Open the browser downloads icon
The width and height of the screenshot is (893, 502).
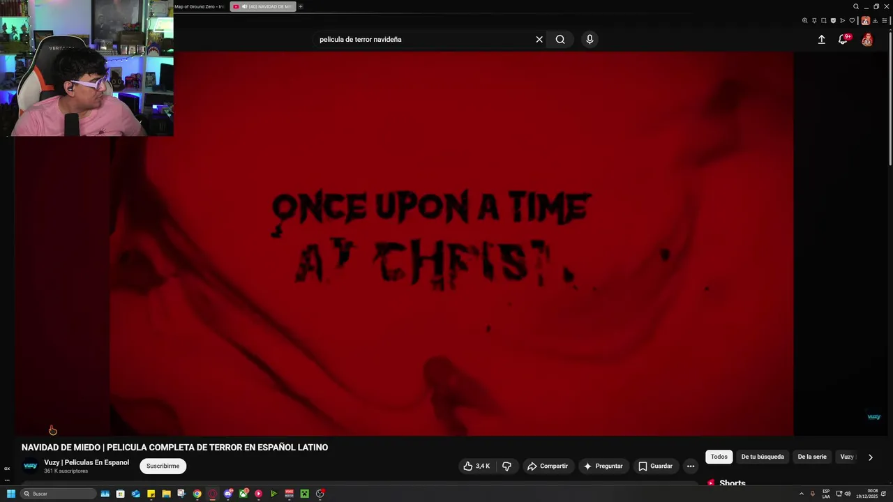(x=875, y=20)
